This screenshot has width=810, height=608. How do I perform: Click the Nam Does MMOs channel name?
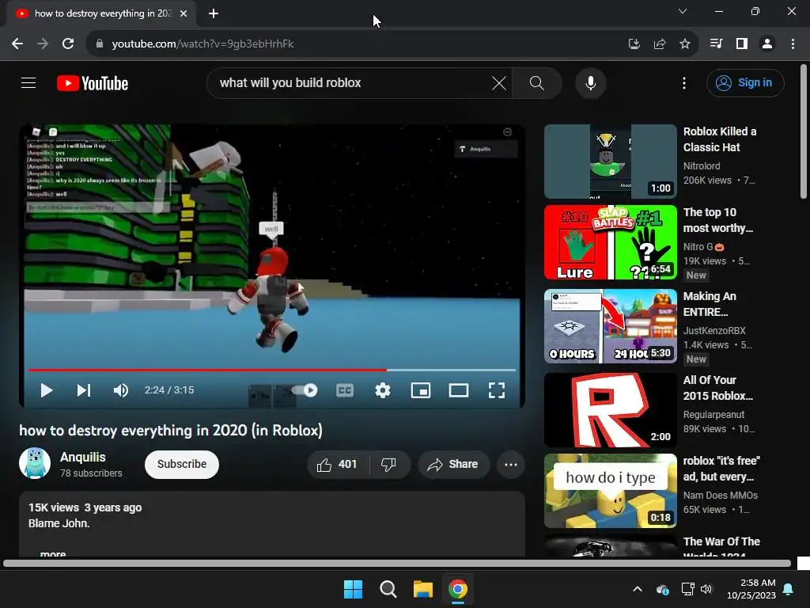(x=721, y=496)
